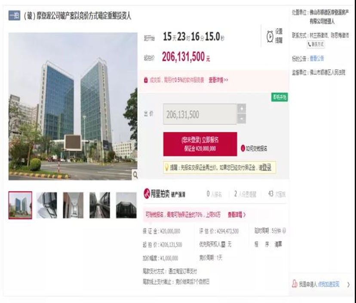Select the corridor interior thumbnail
356x303 pixels.
point(73,205)
